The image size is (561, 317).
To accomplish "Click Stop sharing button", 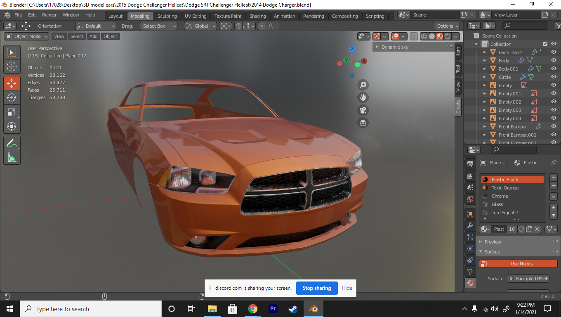I will (x=317, y=288).
